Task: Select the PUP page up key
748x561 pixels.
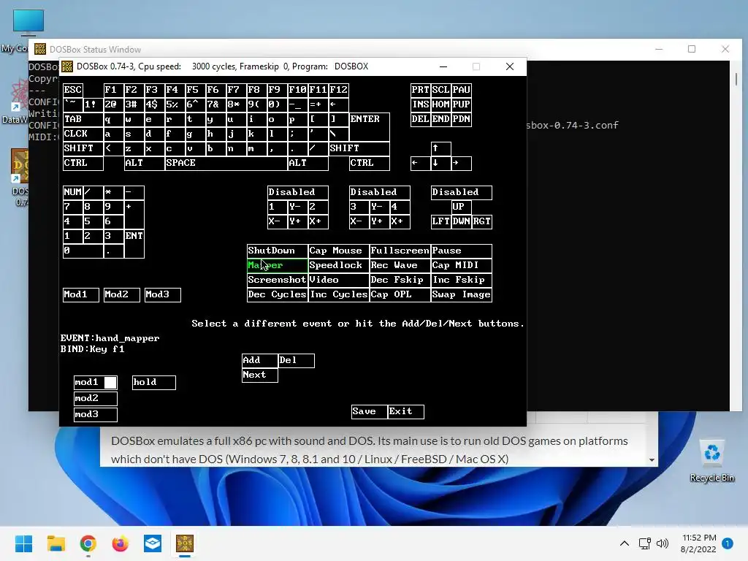Action: [x=462, y=104]
